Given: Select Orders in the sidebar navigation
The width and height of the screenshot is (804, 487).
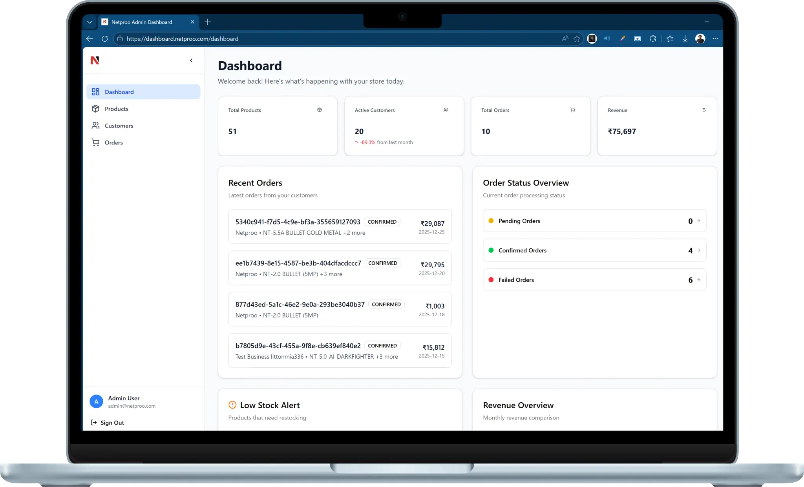Looking at the screenshot, I should 113,142.
